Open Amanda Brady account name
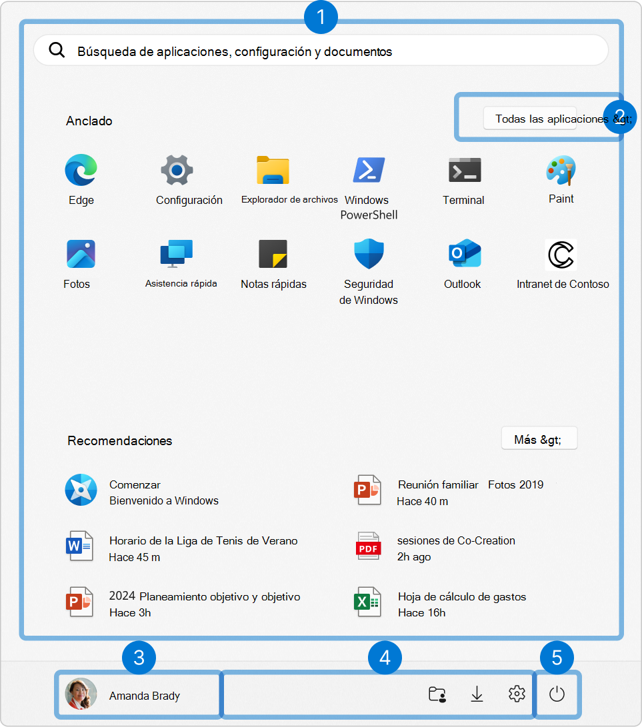 [x=145, y=696]
